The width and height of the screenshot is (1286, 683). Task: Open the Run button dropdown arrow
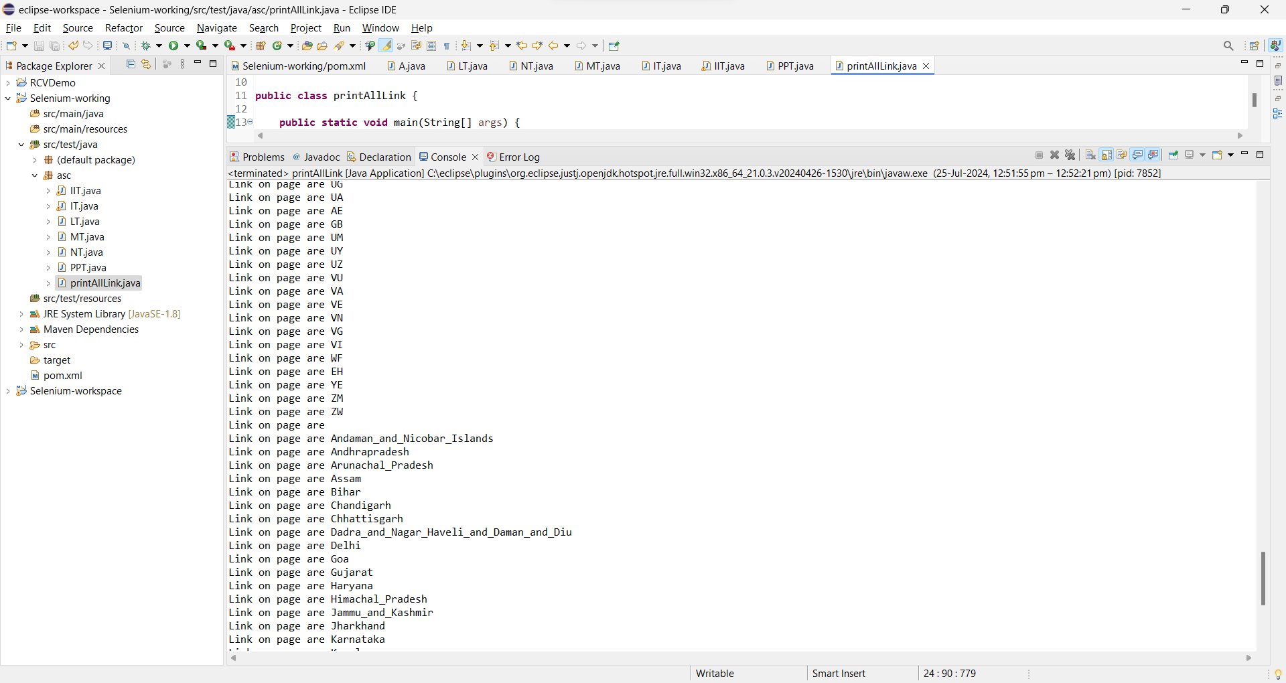[x=188, y=46]
